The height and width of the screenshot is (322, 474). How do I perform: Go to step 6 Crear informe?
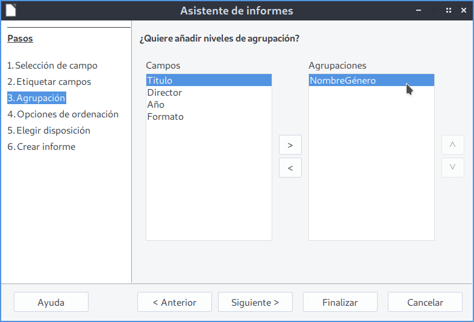[42, 146]
